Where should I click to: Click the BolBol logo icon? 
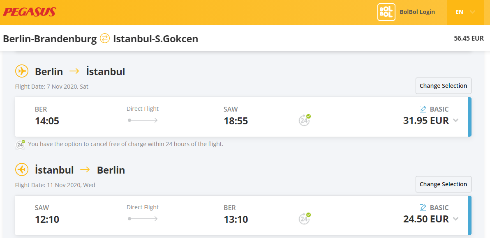[386, 12]
